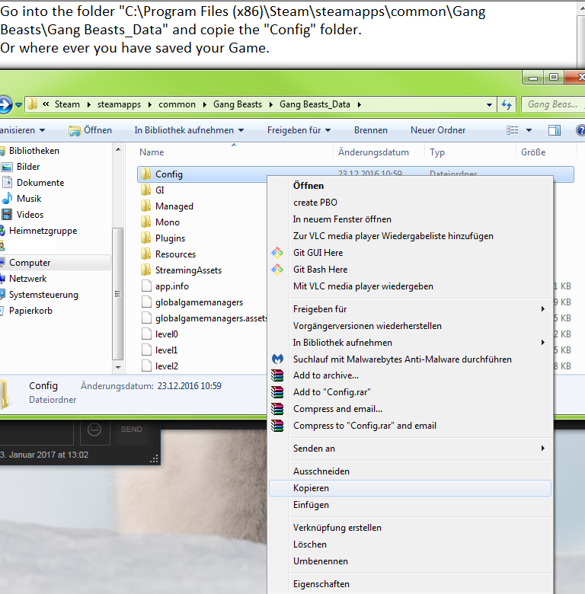The height and width of the screenshot is (594, 585).
Task: Click the level0 file icon
Action: tap(146, 334)
